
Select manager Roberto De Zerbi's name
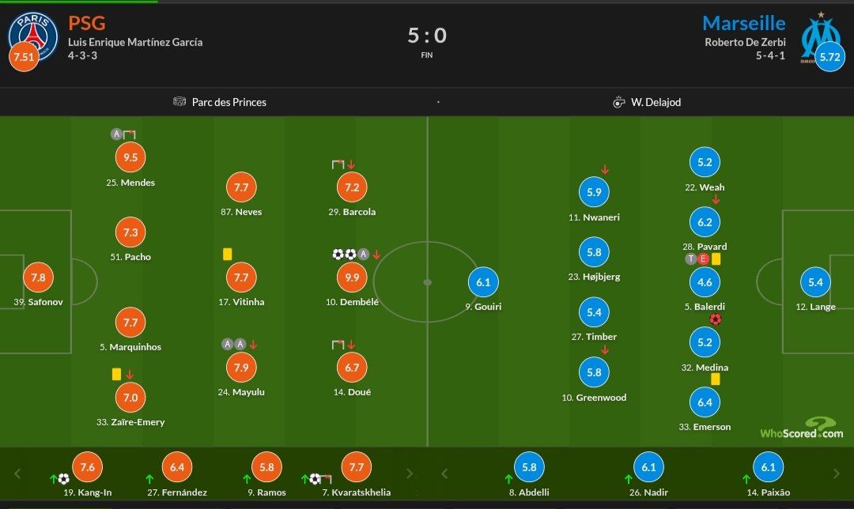(745, 43)
